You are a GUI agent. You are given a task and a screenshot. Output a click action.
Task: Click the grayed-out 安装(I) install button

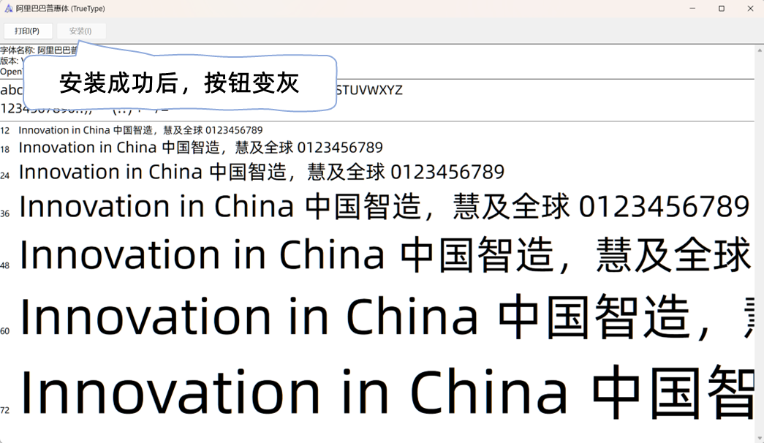pos(80,31)
